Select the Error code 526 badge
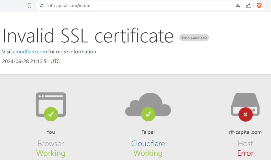This screenshot has width=271, height=160. (x=194, y=37)
